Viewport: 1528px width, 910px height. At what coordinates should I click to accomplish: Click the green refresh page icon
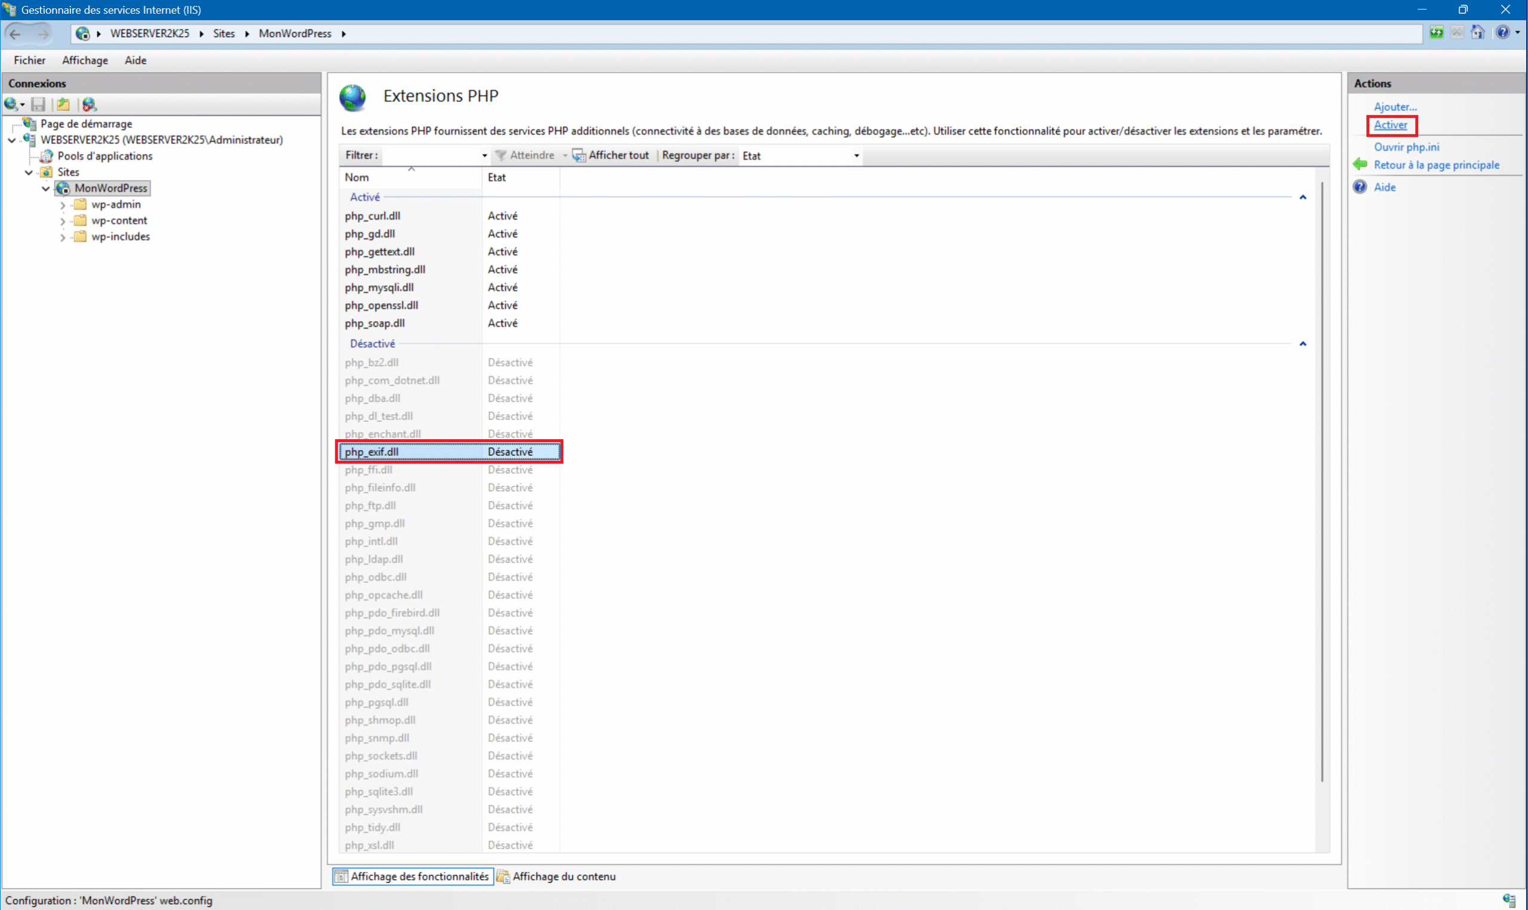click(1437, 32)
